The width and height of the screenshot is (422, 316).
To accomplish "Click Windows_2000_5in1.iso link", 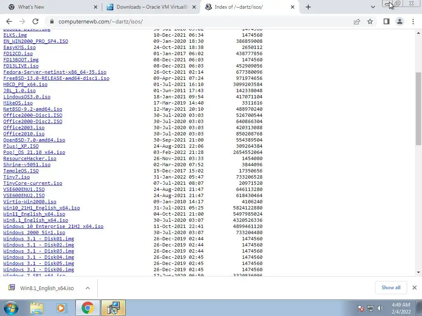I will 34,233.
